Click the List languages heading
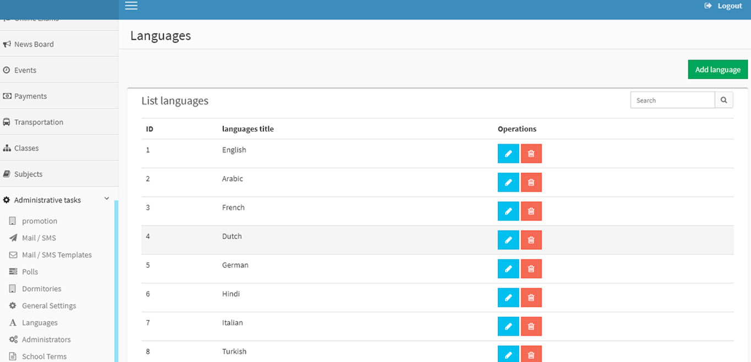The width and height of the screenshot is (751, 362). tap(175, 101)
